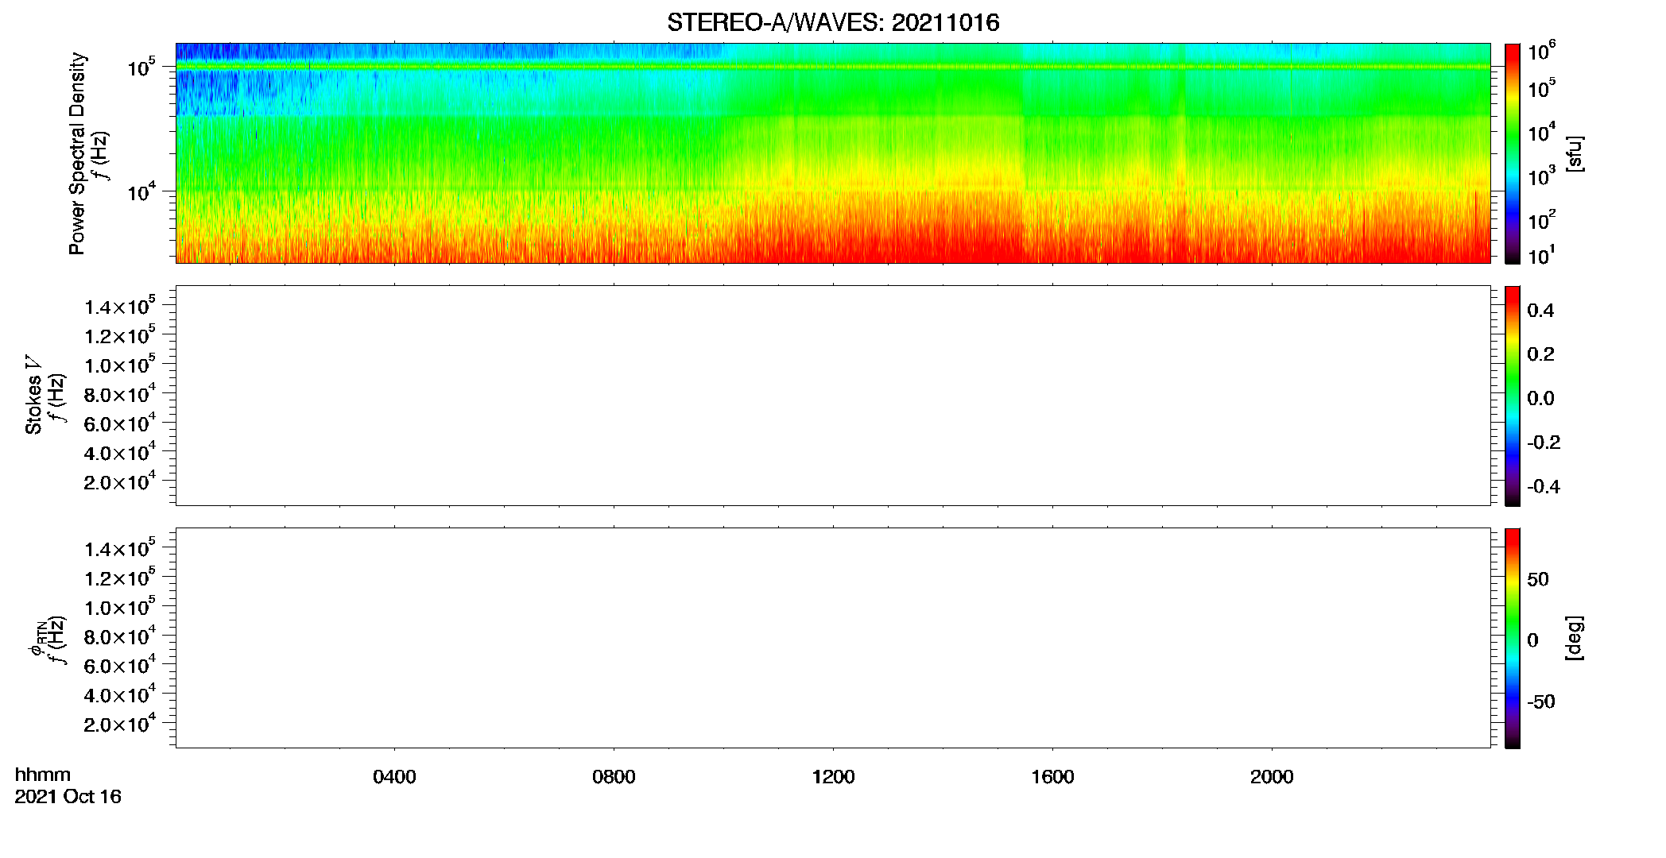Click the Stokes V axis label
This screenshot has width=1666, height=858.
click(x=33, y=395)
